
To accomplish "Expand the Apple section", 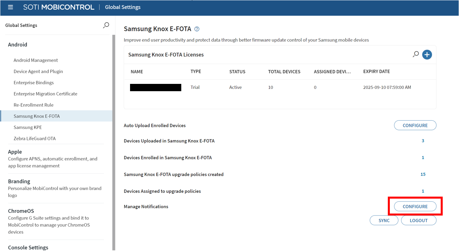I will 15,152.
